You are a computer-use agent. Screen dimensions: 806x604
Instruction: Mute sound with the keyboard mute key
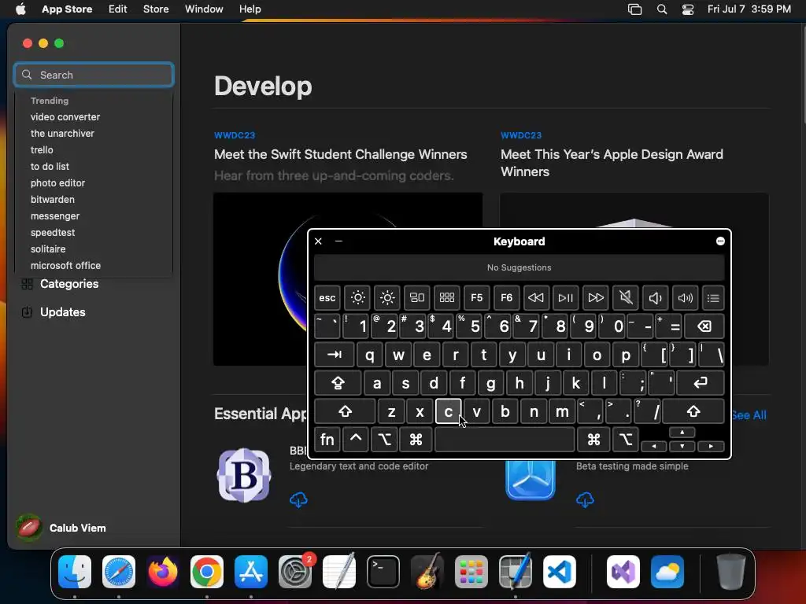point(626,298)
